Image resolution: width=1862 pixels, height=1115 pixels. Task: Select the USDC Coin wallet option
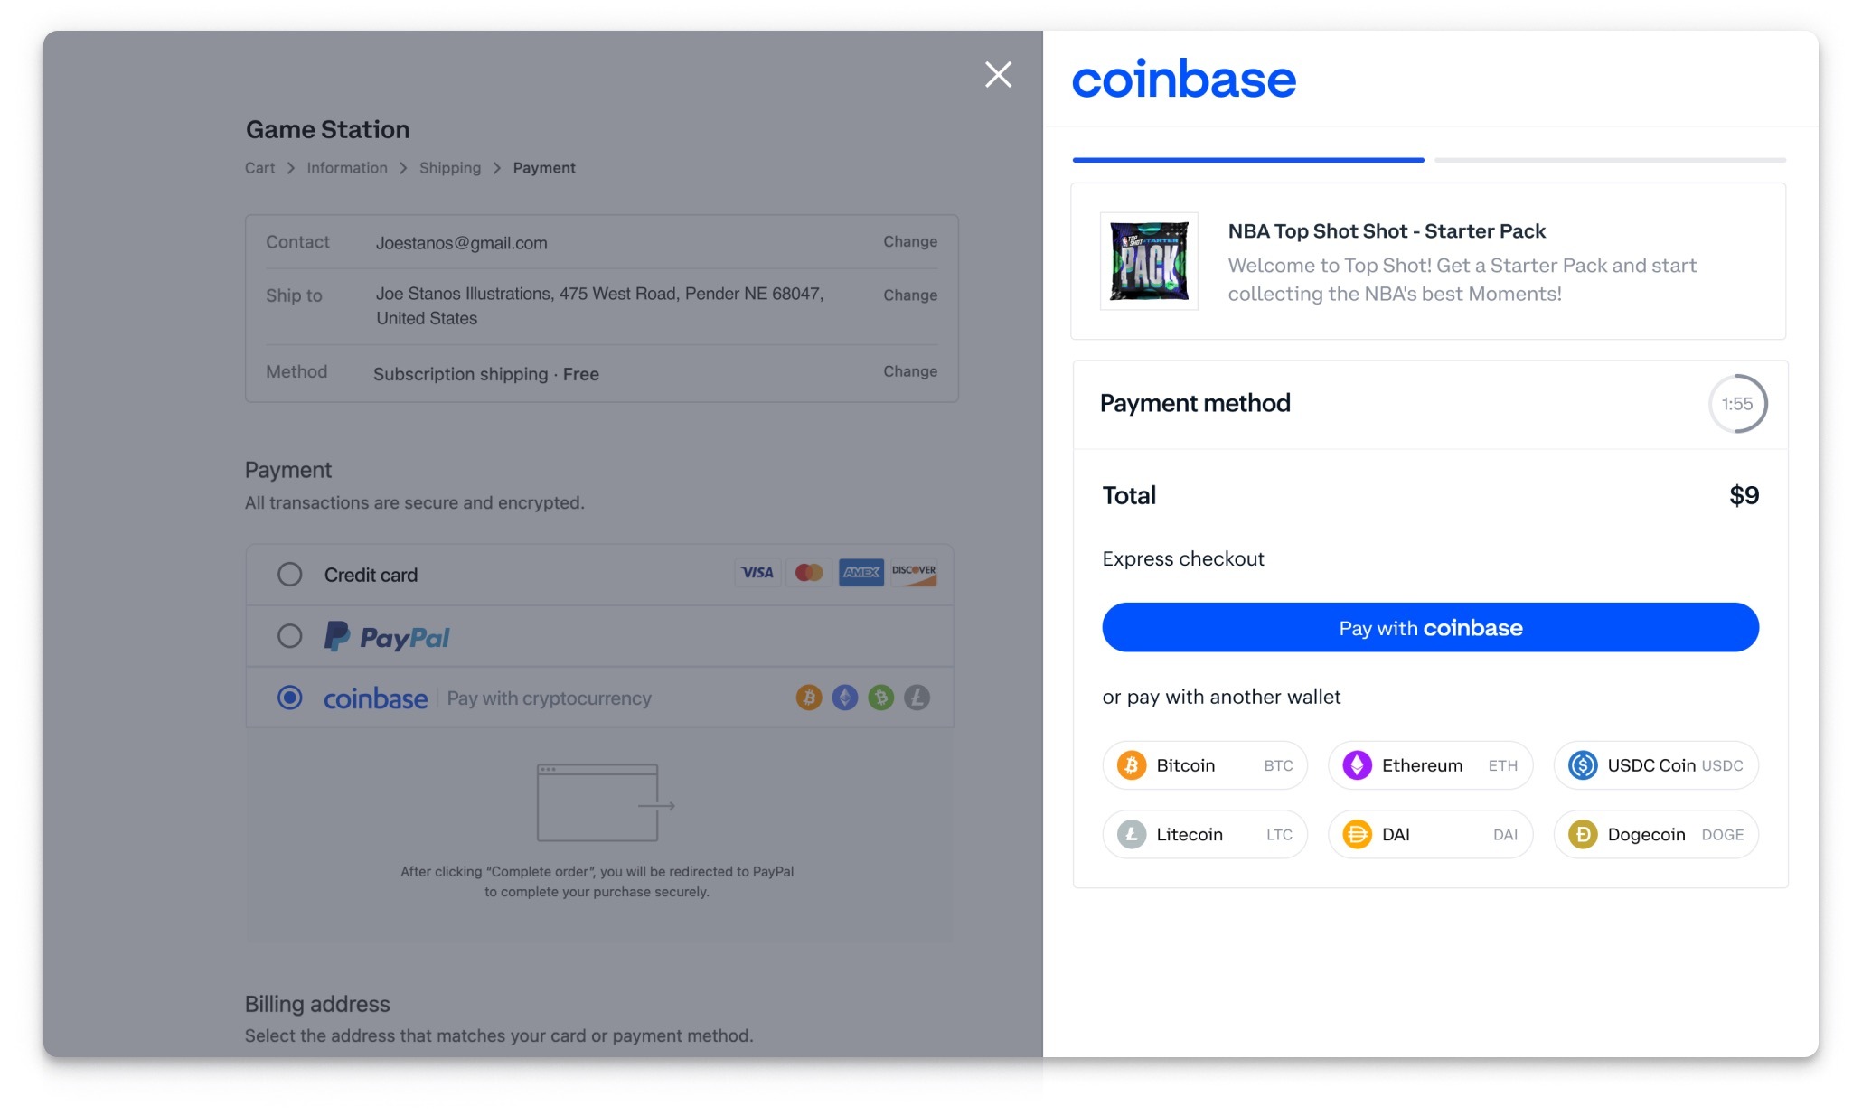(x=1656, y=765)
